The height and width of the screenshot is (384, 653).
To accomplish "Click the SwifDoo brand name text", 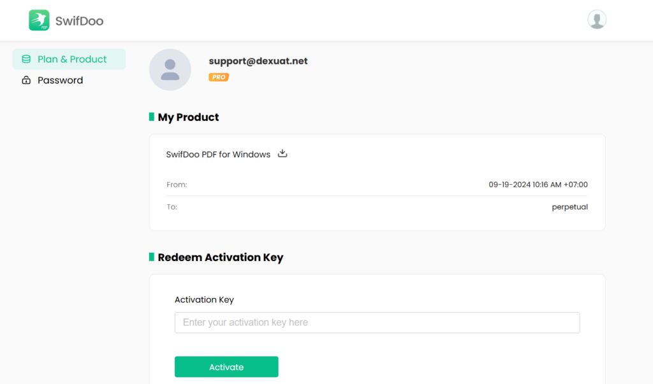I will 79,21.
